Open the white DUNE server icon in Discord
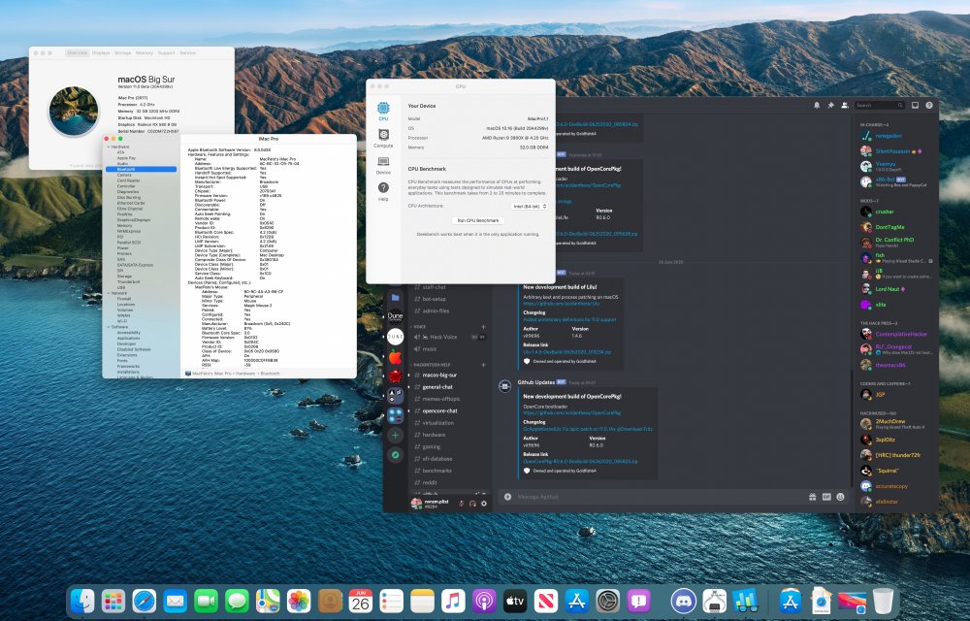Screen dimensions: 970x621 [396, 337]
